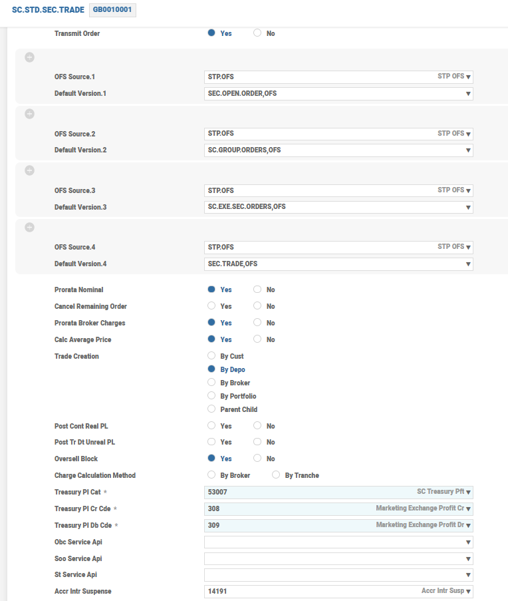Click into the St Service Api field
The width and height of the screenshot is (508, 601).
(332, 575)
